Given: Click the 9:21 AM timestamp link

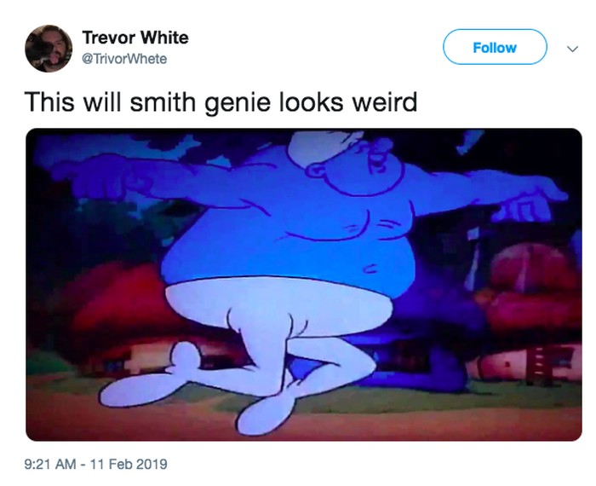Looking at the screenshot, I should pyautogui.click(x=49, y=464).
